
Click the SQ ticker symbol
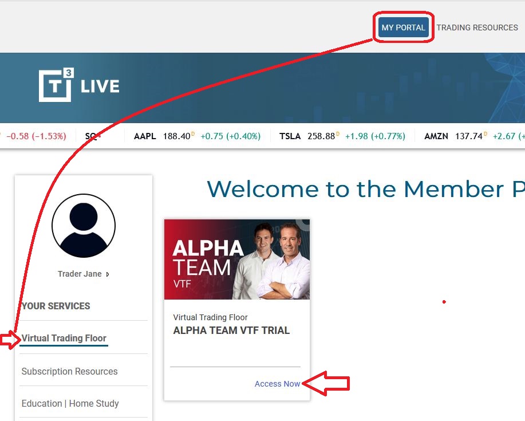click(91, 136)
